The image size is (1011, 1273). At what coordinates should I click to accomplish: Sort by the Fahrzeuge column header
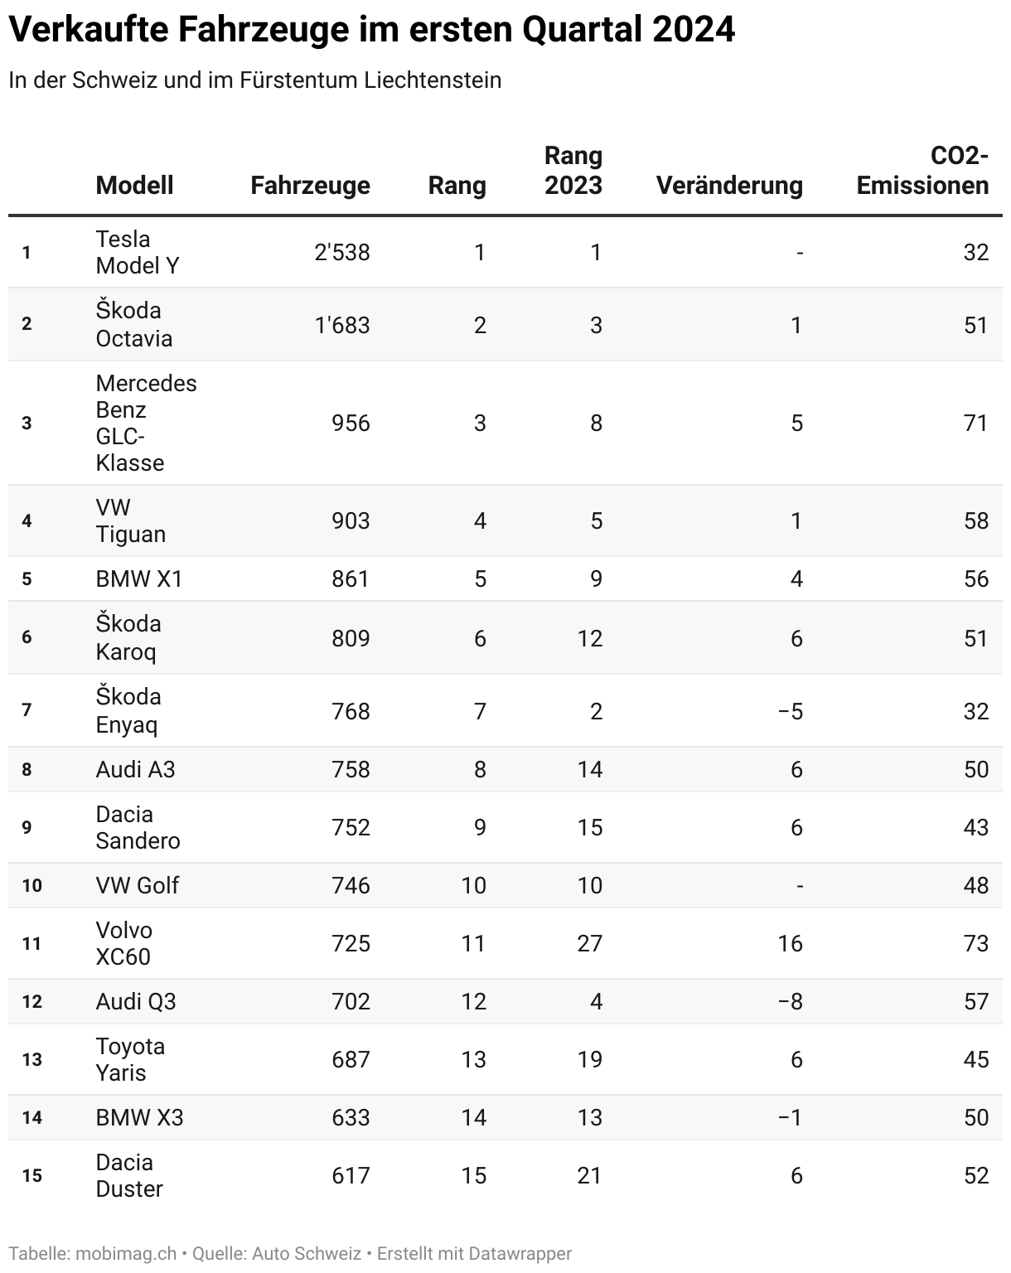pos(310,185)
